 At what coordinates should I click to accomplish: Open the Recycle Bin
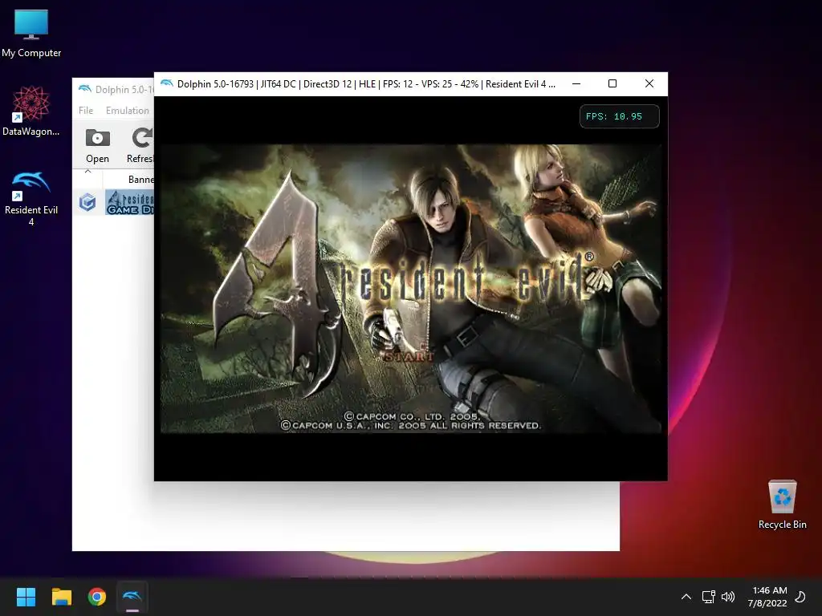(x=782, y=505)
